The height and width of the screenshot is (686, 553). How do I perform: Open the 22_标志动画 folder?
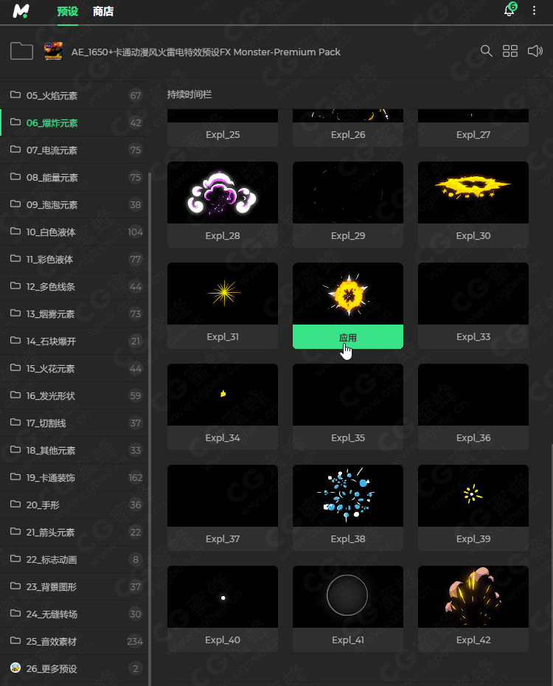pos(74,560)
